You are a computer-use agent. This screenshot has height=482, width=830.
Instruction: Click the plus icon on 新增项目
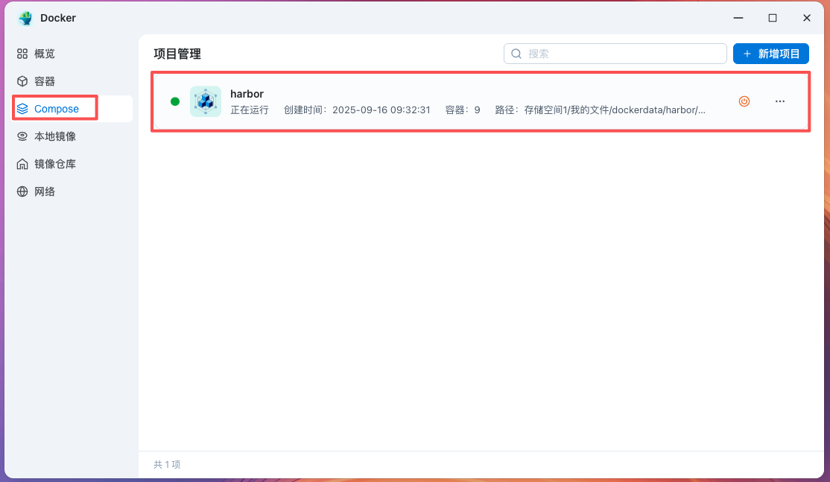[747, 54]
